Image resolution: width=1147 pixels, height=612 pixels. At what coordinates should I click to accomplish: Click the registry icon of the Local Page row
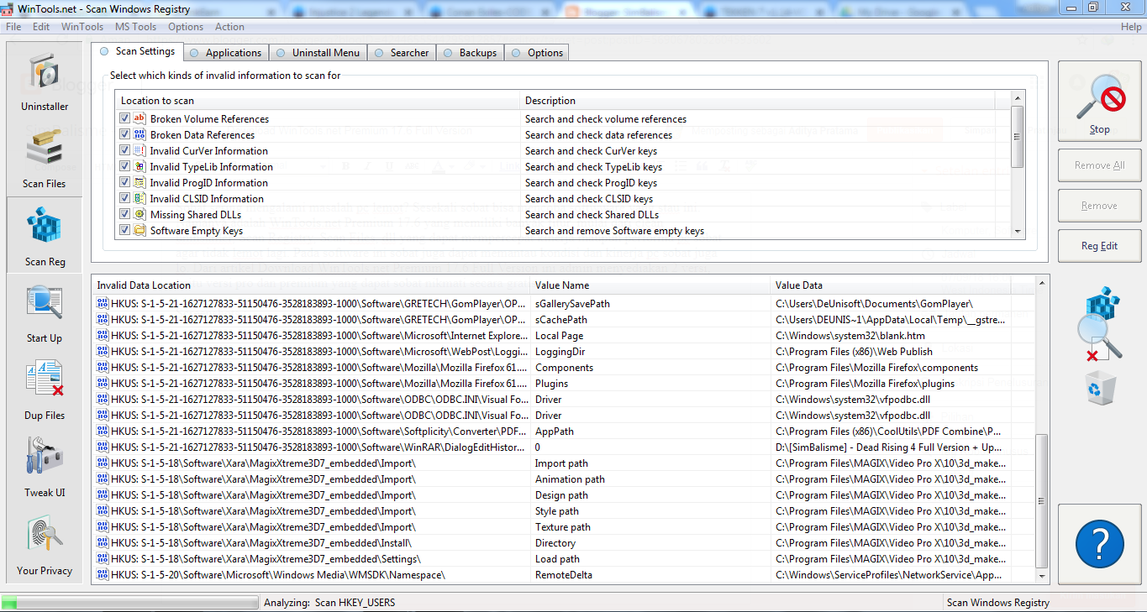[x=103, y=335]
